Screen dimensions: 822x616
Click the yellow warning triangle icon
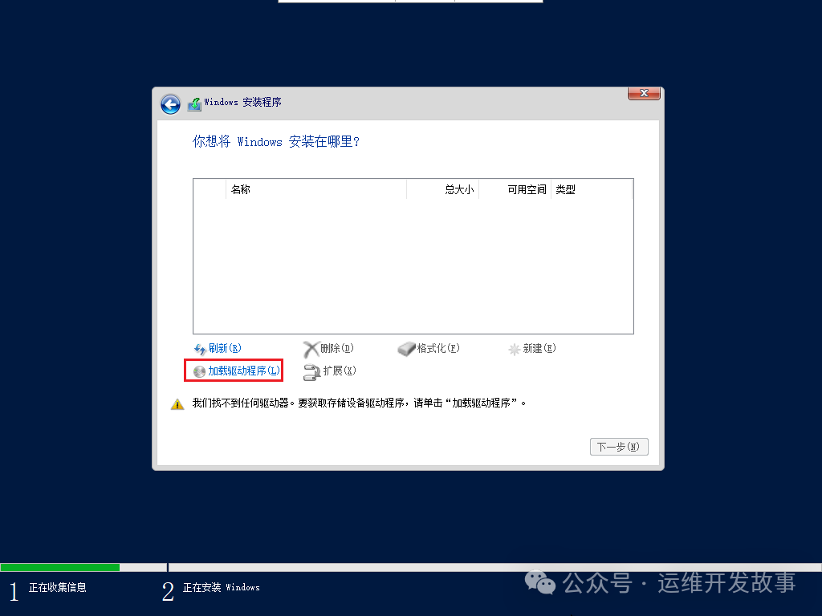178,403
